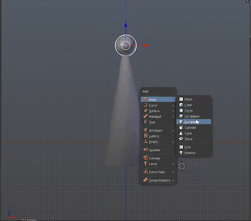Click the Cone icon

pyautogui.click(x=181, y=133)
